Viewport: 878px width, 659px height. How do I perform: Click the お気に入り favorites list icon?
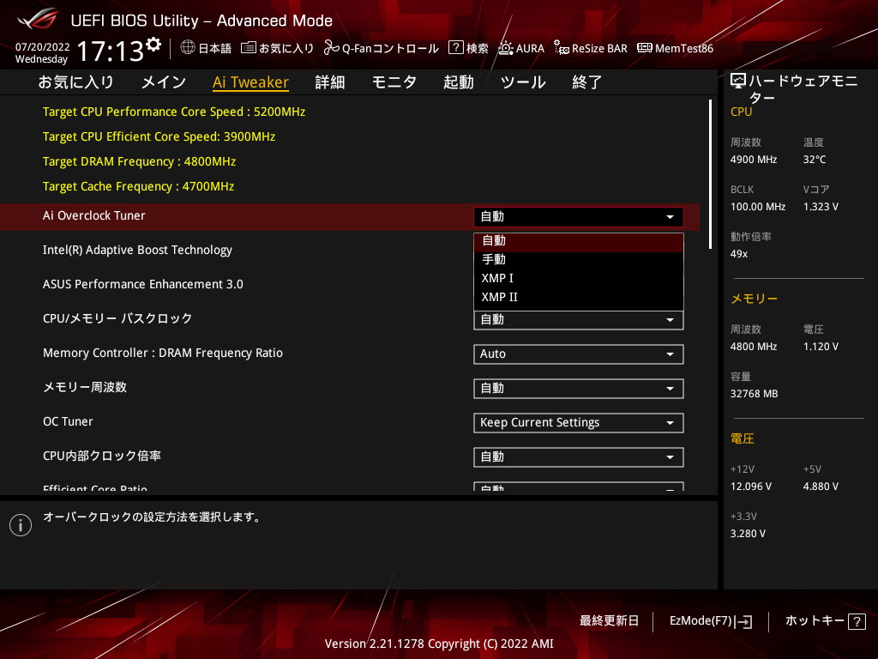[248, 48]
